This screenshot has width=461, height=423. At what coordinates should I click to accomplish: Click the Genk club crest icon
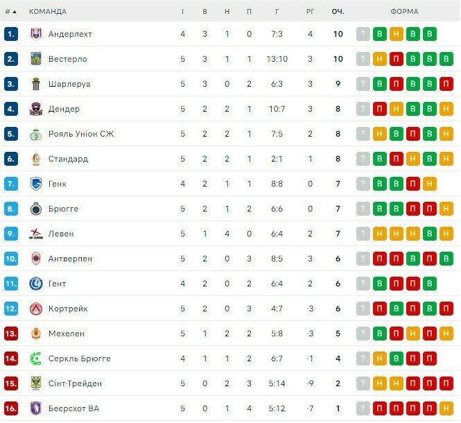pos(36,184)
